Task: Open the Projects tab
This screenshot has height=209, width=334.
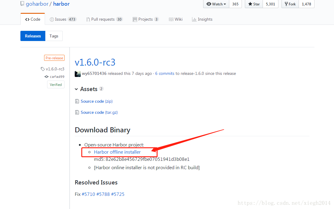Action: pos(146,19)
